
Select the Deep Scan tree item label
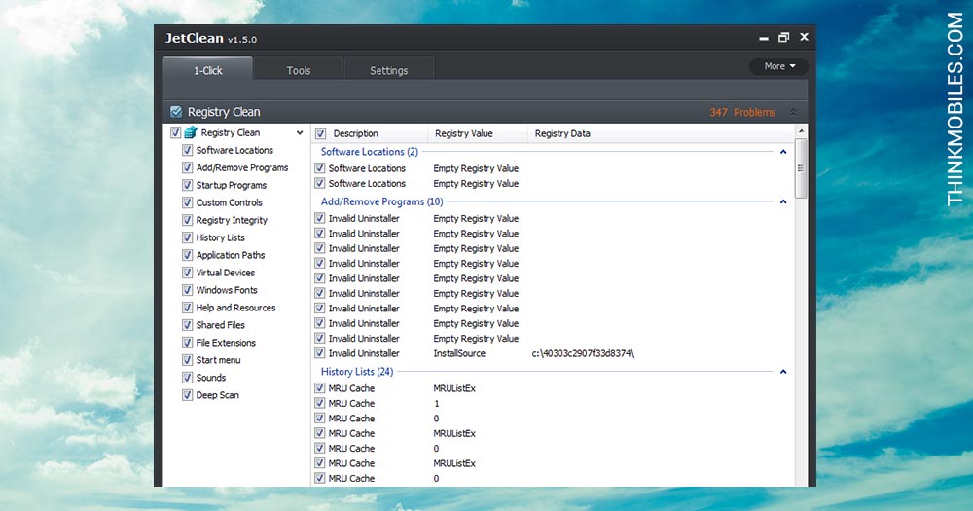[x=217, y=395]
